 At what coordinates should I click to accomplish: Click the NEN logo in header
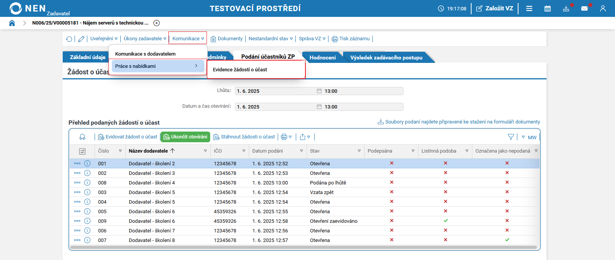coord(27,8)
